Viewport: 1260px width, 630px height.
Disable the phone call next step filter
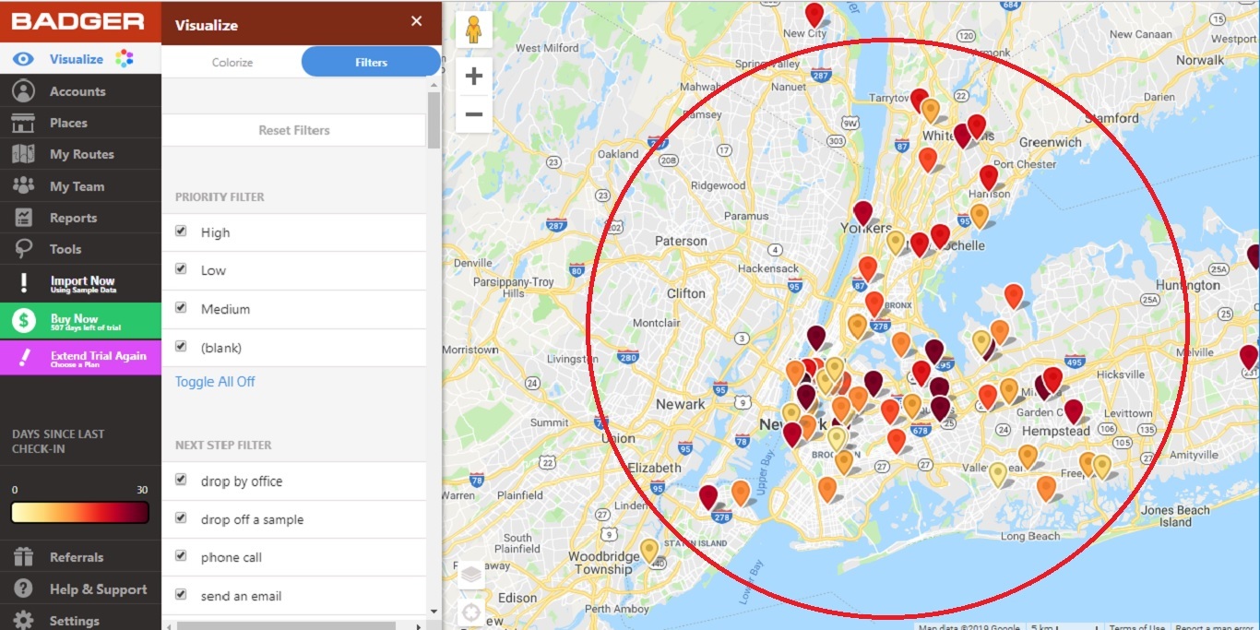[x=181, y=555]
